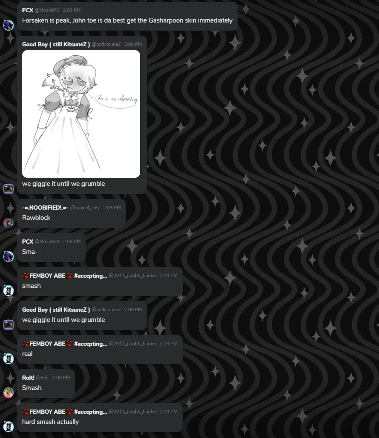Click Rolt's avatar next to the "Smash" message
The width and height of the screenshot is (379, 438).
pyautogui.click(x=9, y=392)
